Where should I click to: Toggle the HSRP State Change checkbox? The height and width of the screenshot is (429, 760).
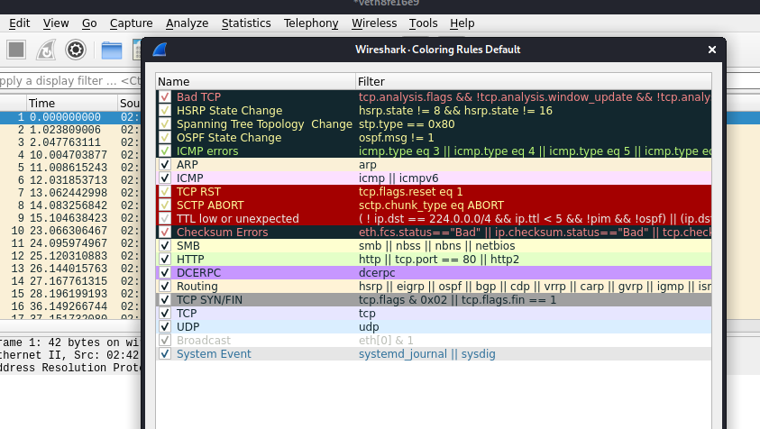165,111
